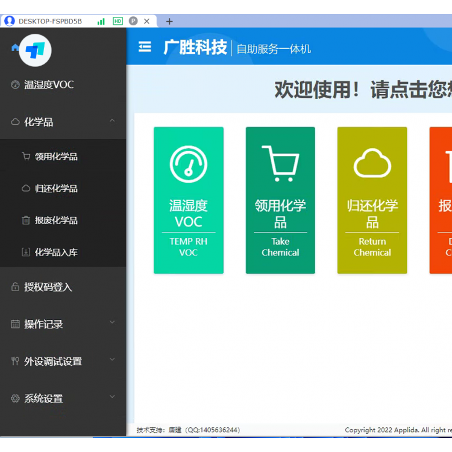Viewport: 452px width, 452px height.
Task: Click the cloud icon on Return Chemical card
Action: pos(372,163)
